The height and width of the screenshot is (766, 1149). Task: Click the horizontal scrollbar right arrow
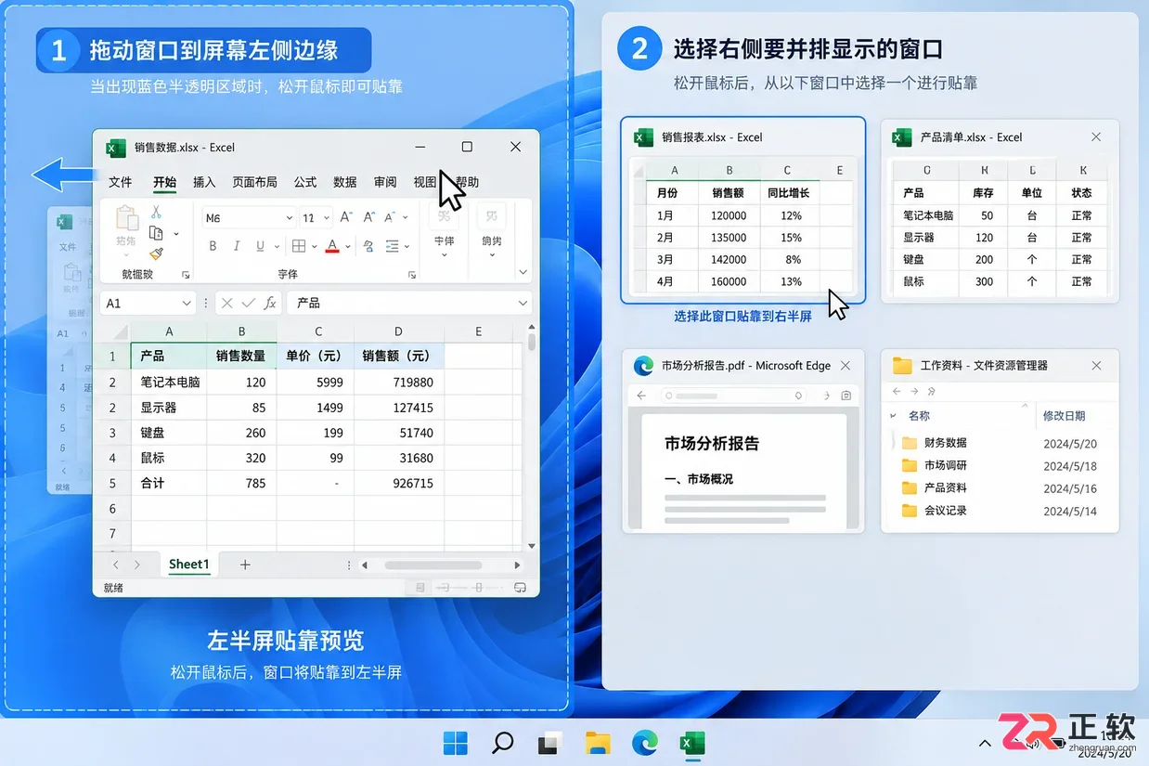[x=517, y=565]
